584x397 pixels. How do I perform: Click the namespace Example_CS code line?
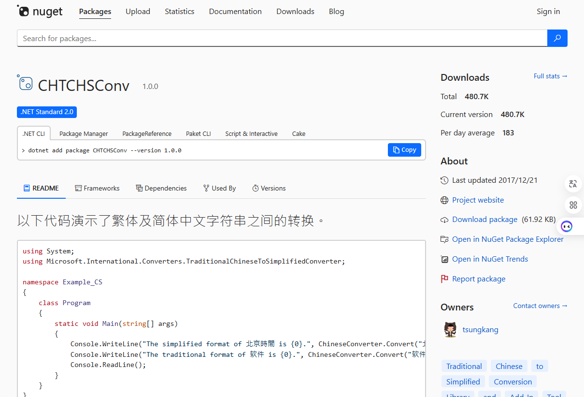62,282
